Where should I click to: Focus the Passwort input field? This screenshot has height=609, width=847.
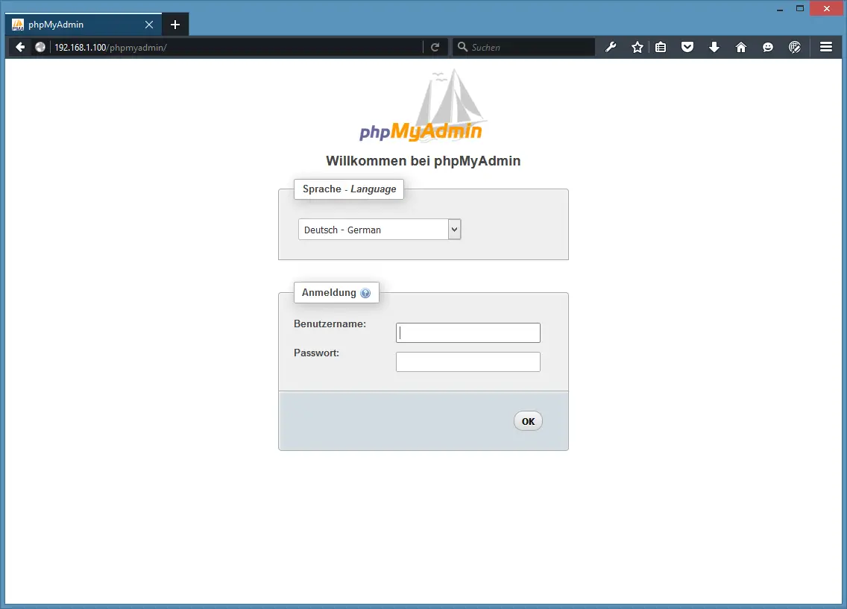tap(467, 362)
